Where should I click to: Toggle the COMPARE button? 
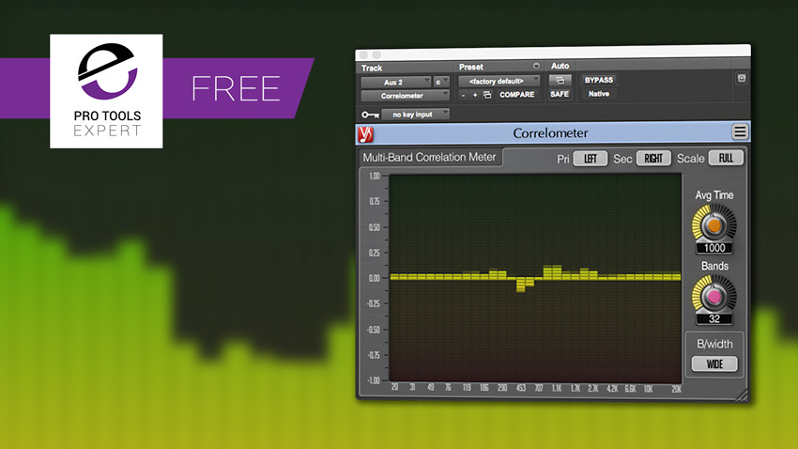coord(516,95)
